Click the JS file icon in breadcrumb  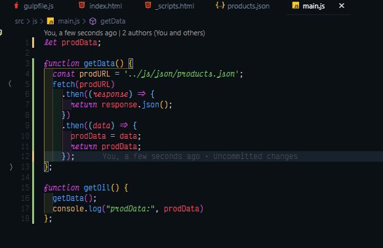(50, 21)
